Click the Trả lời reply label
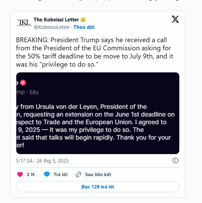 click(61, 174)
